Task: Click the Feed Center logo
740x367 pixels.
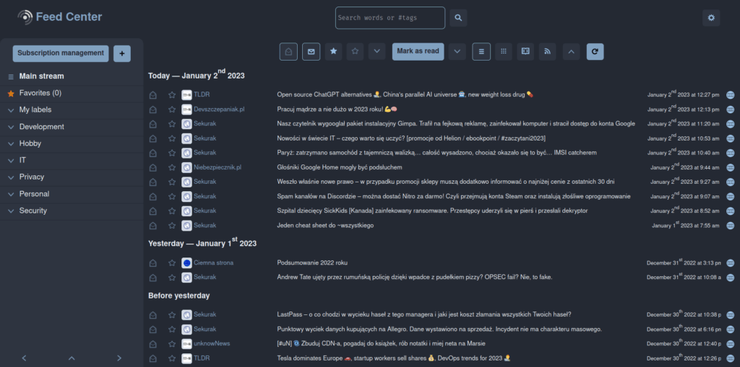Action: 59,17
